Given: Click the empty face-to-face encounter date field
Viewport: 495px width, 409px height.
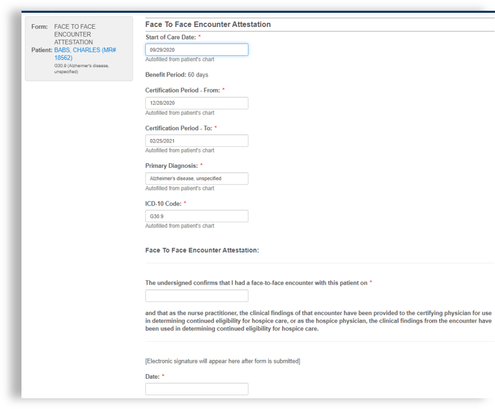Looking at the screenshot, I should [x=196, y=296].
